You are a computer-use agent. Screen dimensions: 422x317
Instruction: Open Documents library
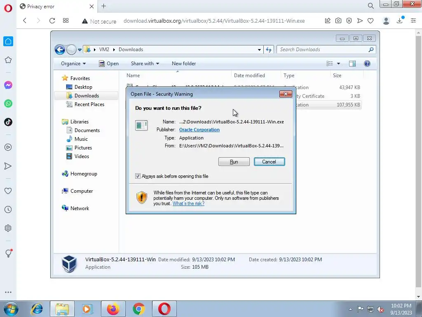coord(87,130)
